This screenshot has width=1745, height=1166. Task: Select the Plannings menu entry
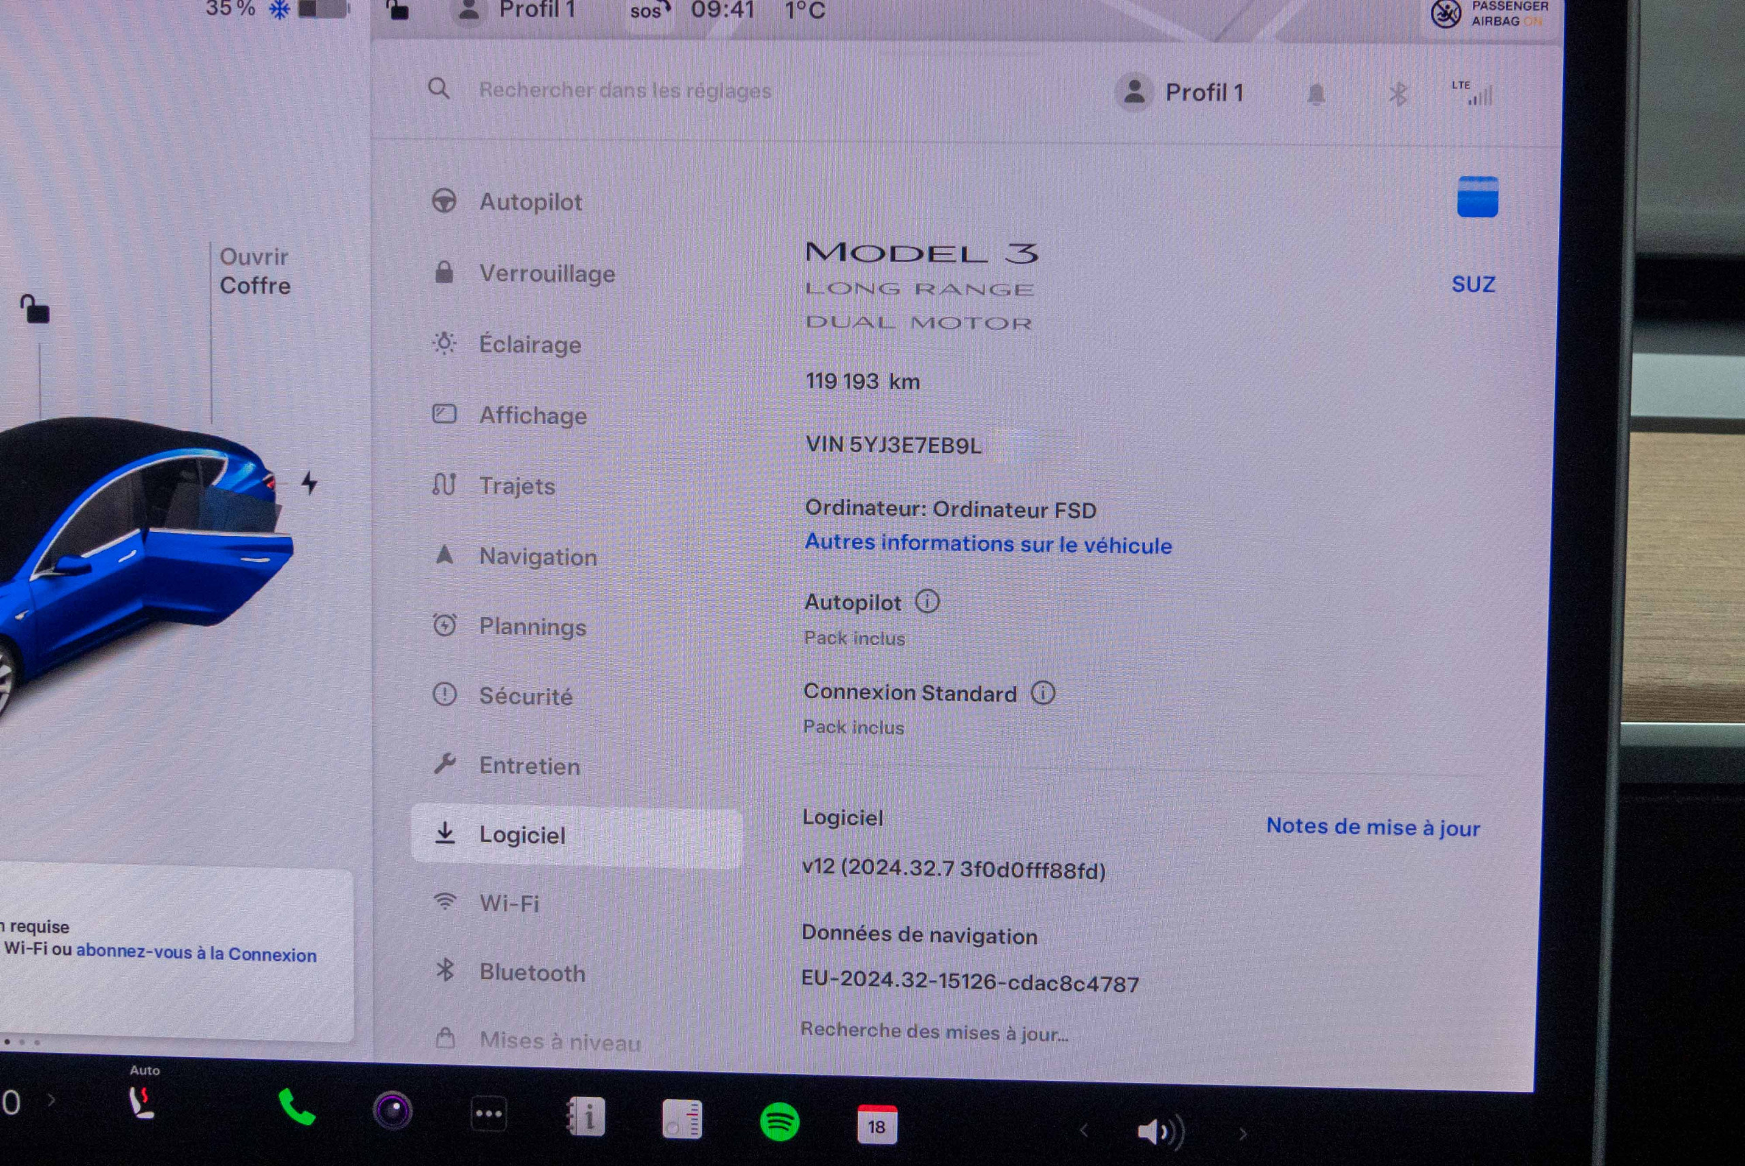click(x=511, y=626)
